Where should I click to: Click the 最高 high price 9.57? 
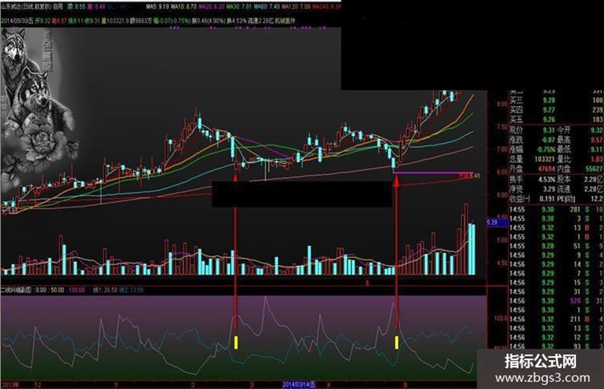pyautogui.click(x=597, y=140)
